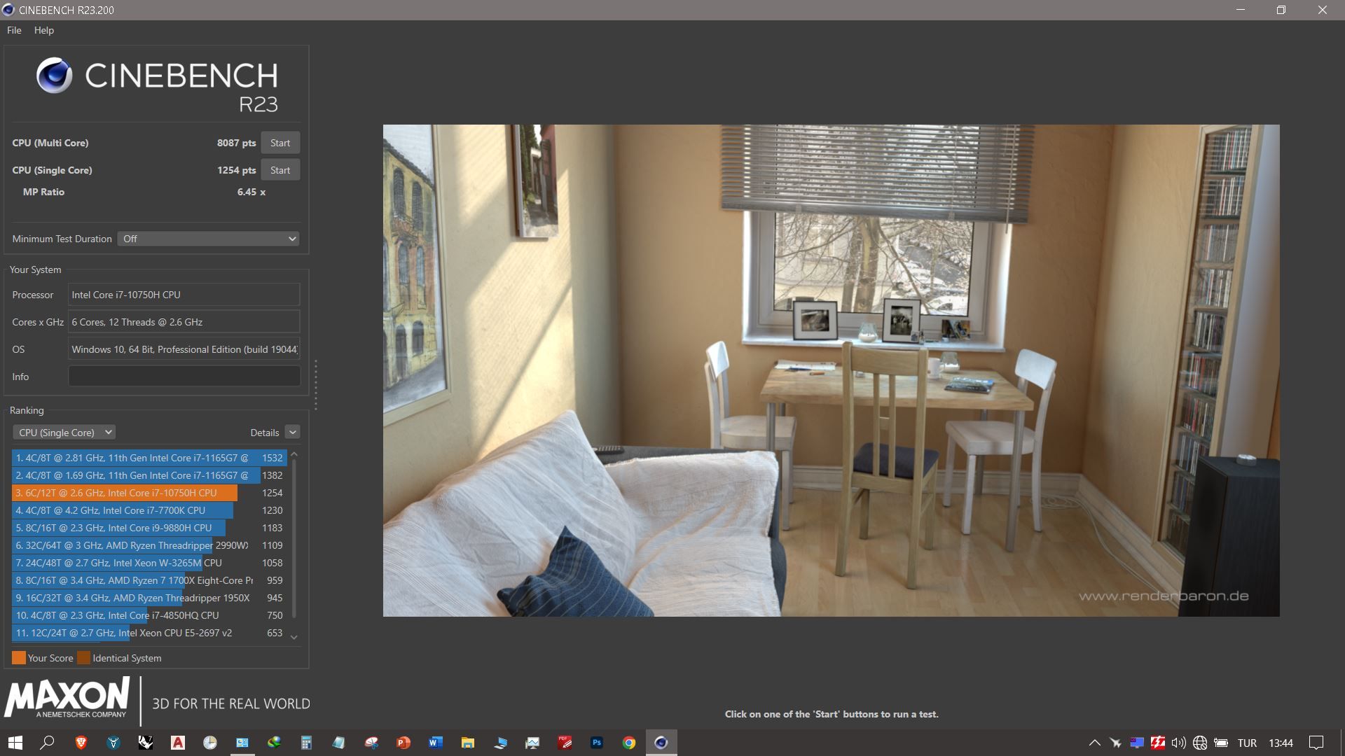Click the ranking list scroll-down arrow
The image size is (1345, 756).
point(294,637)
